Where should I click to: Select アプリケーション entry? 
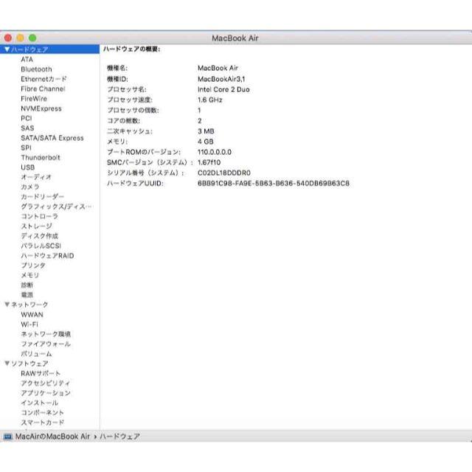(x=46, y=393)
